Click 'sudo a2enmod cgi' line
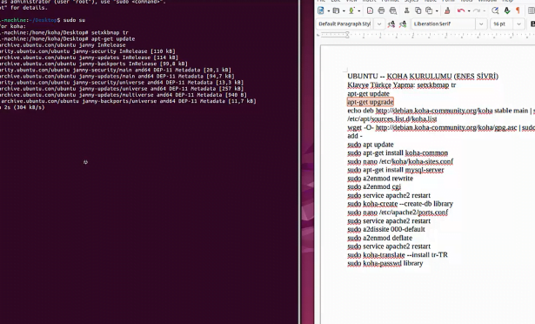 click(374, 186)
